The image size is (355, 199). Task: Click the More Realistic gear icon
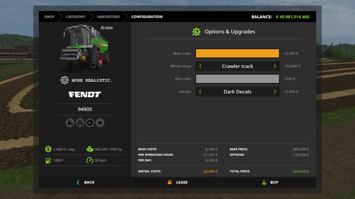point(65,80)
